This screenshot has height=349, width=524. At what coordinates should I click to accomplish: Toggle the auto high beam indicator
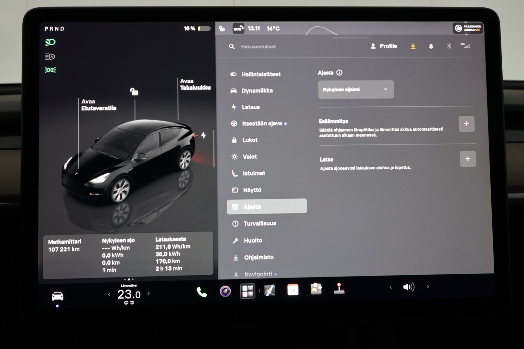coord(50,57)
